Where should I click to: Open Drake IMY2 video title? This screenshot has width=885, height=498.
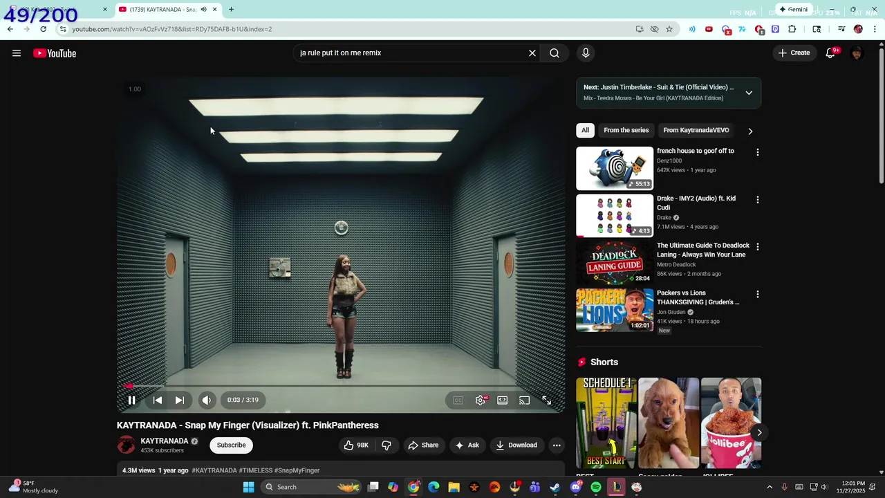[x=696, y=203]
